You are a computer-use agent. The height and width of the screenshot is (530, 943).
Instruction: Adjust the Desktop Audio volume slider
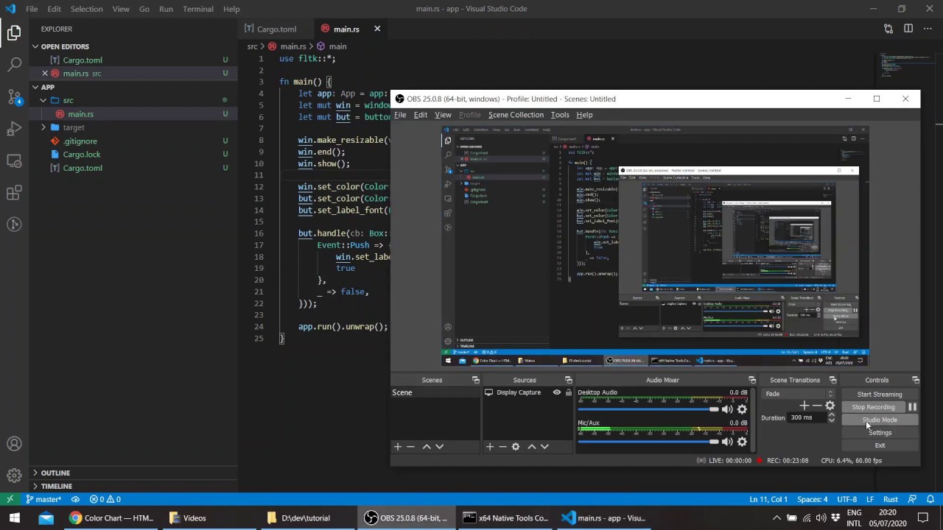pyautogui.click(x=648, y=409)
